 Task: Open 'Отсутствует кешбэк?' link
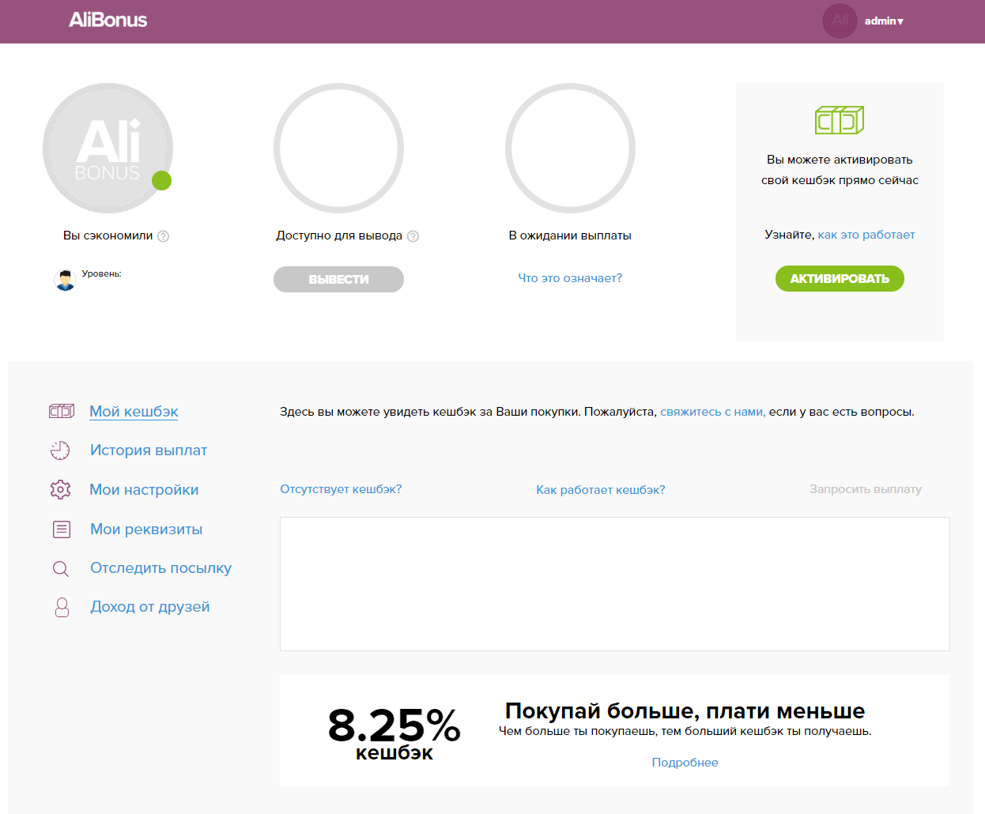341,489
